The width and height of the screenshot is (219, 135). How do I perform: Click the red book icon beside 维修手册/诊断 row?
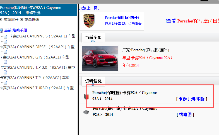click(x=86, y=96)
